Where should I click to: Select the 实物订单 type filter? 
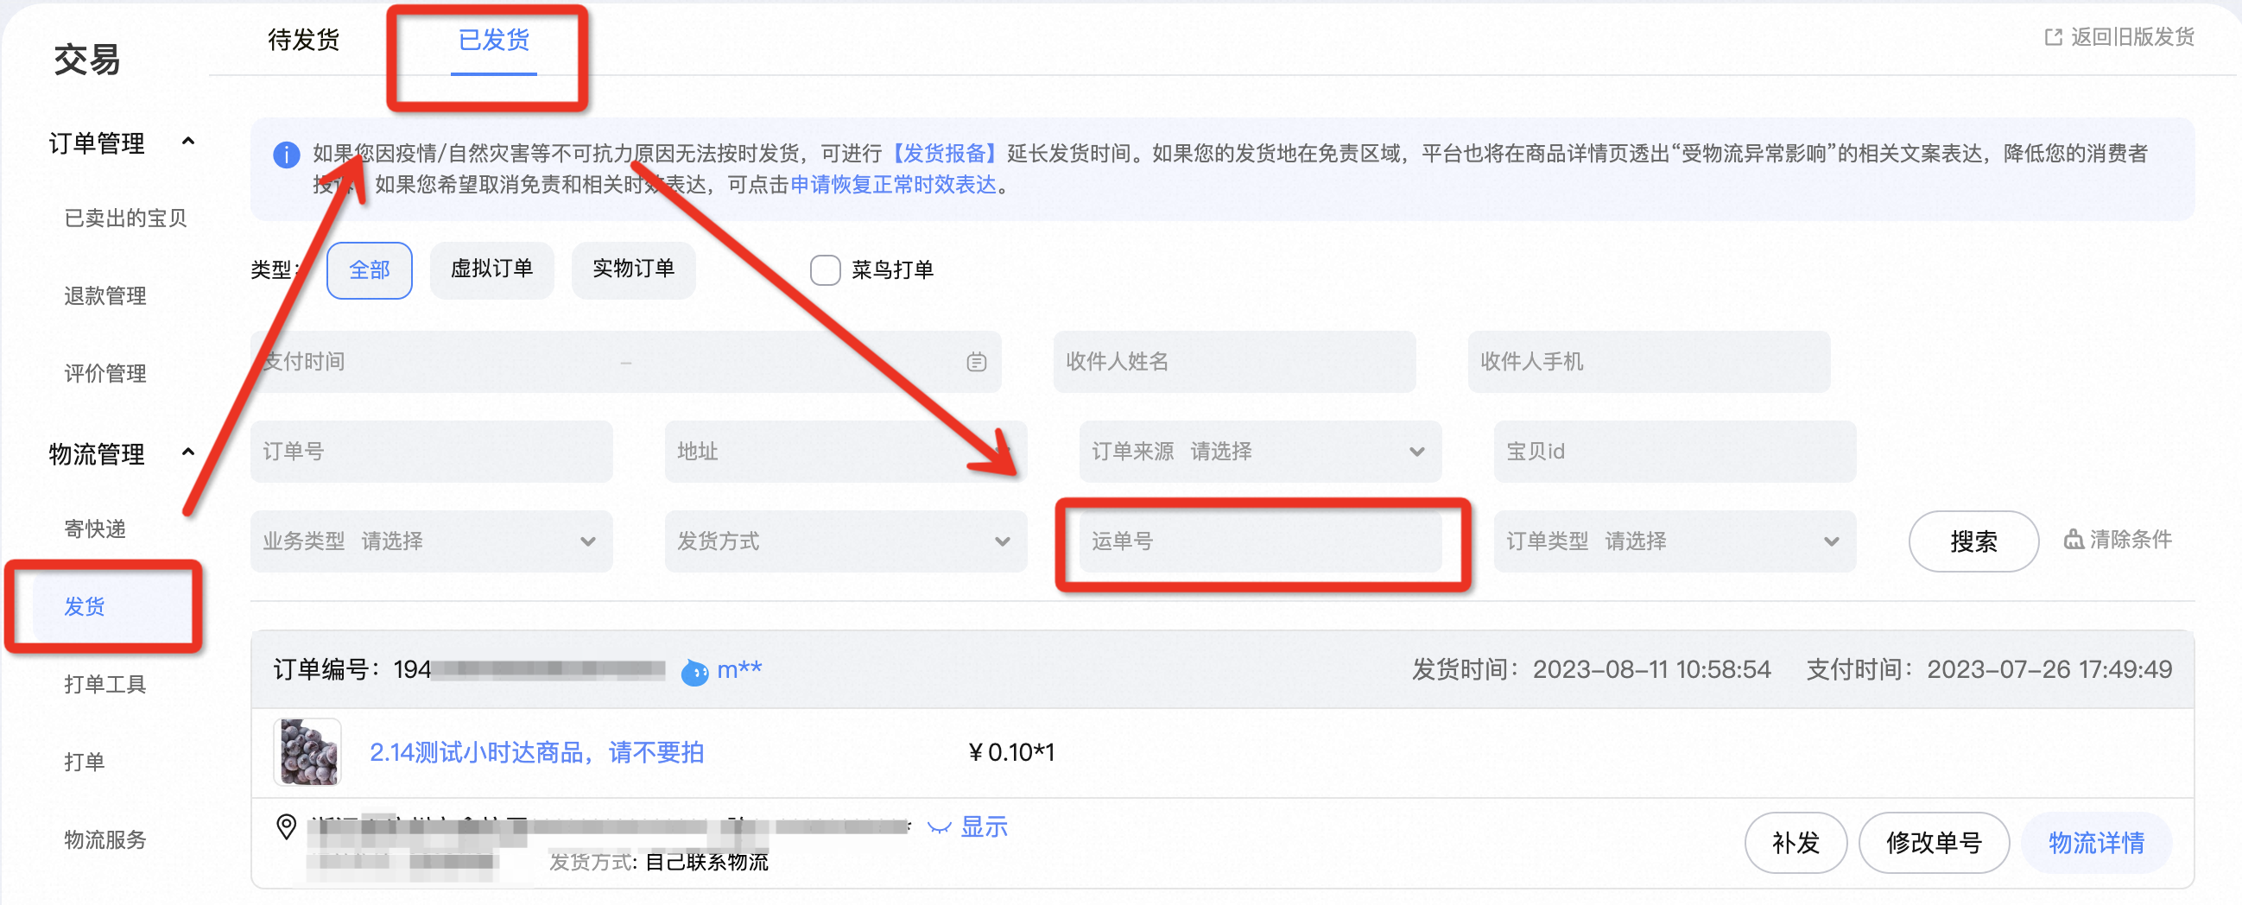tap(633, 269)
